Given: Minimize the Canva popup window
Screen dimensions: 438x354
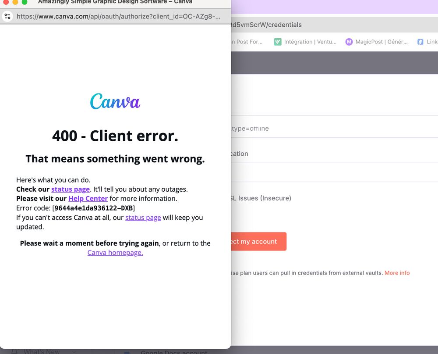Looking at the screenshot, I should coord(15,2).
